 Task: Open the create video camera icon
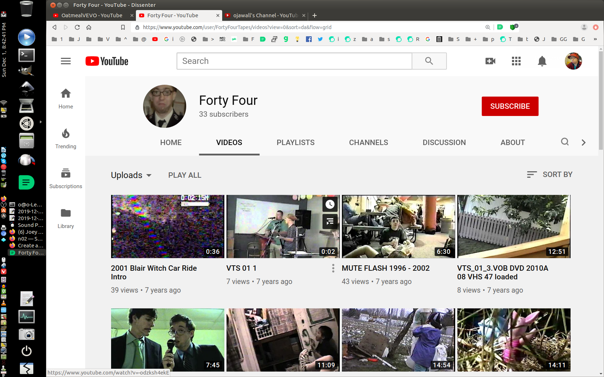point(490,61)
